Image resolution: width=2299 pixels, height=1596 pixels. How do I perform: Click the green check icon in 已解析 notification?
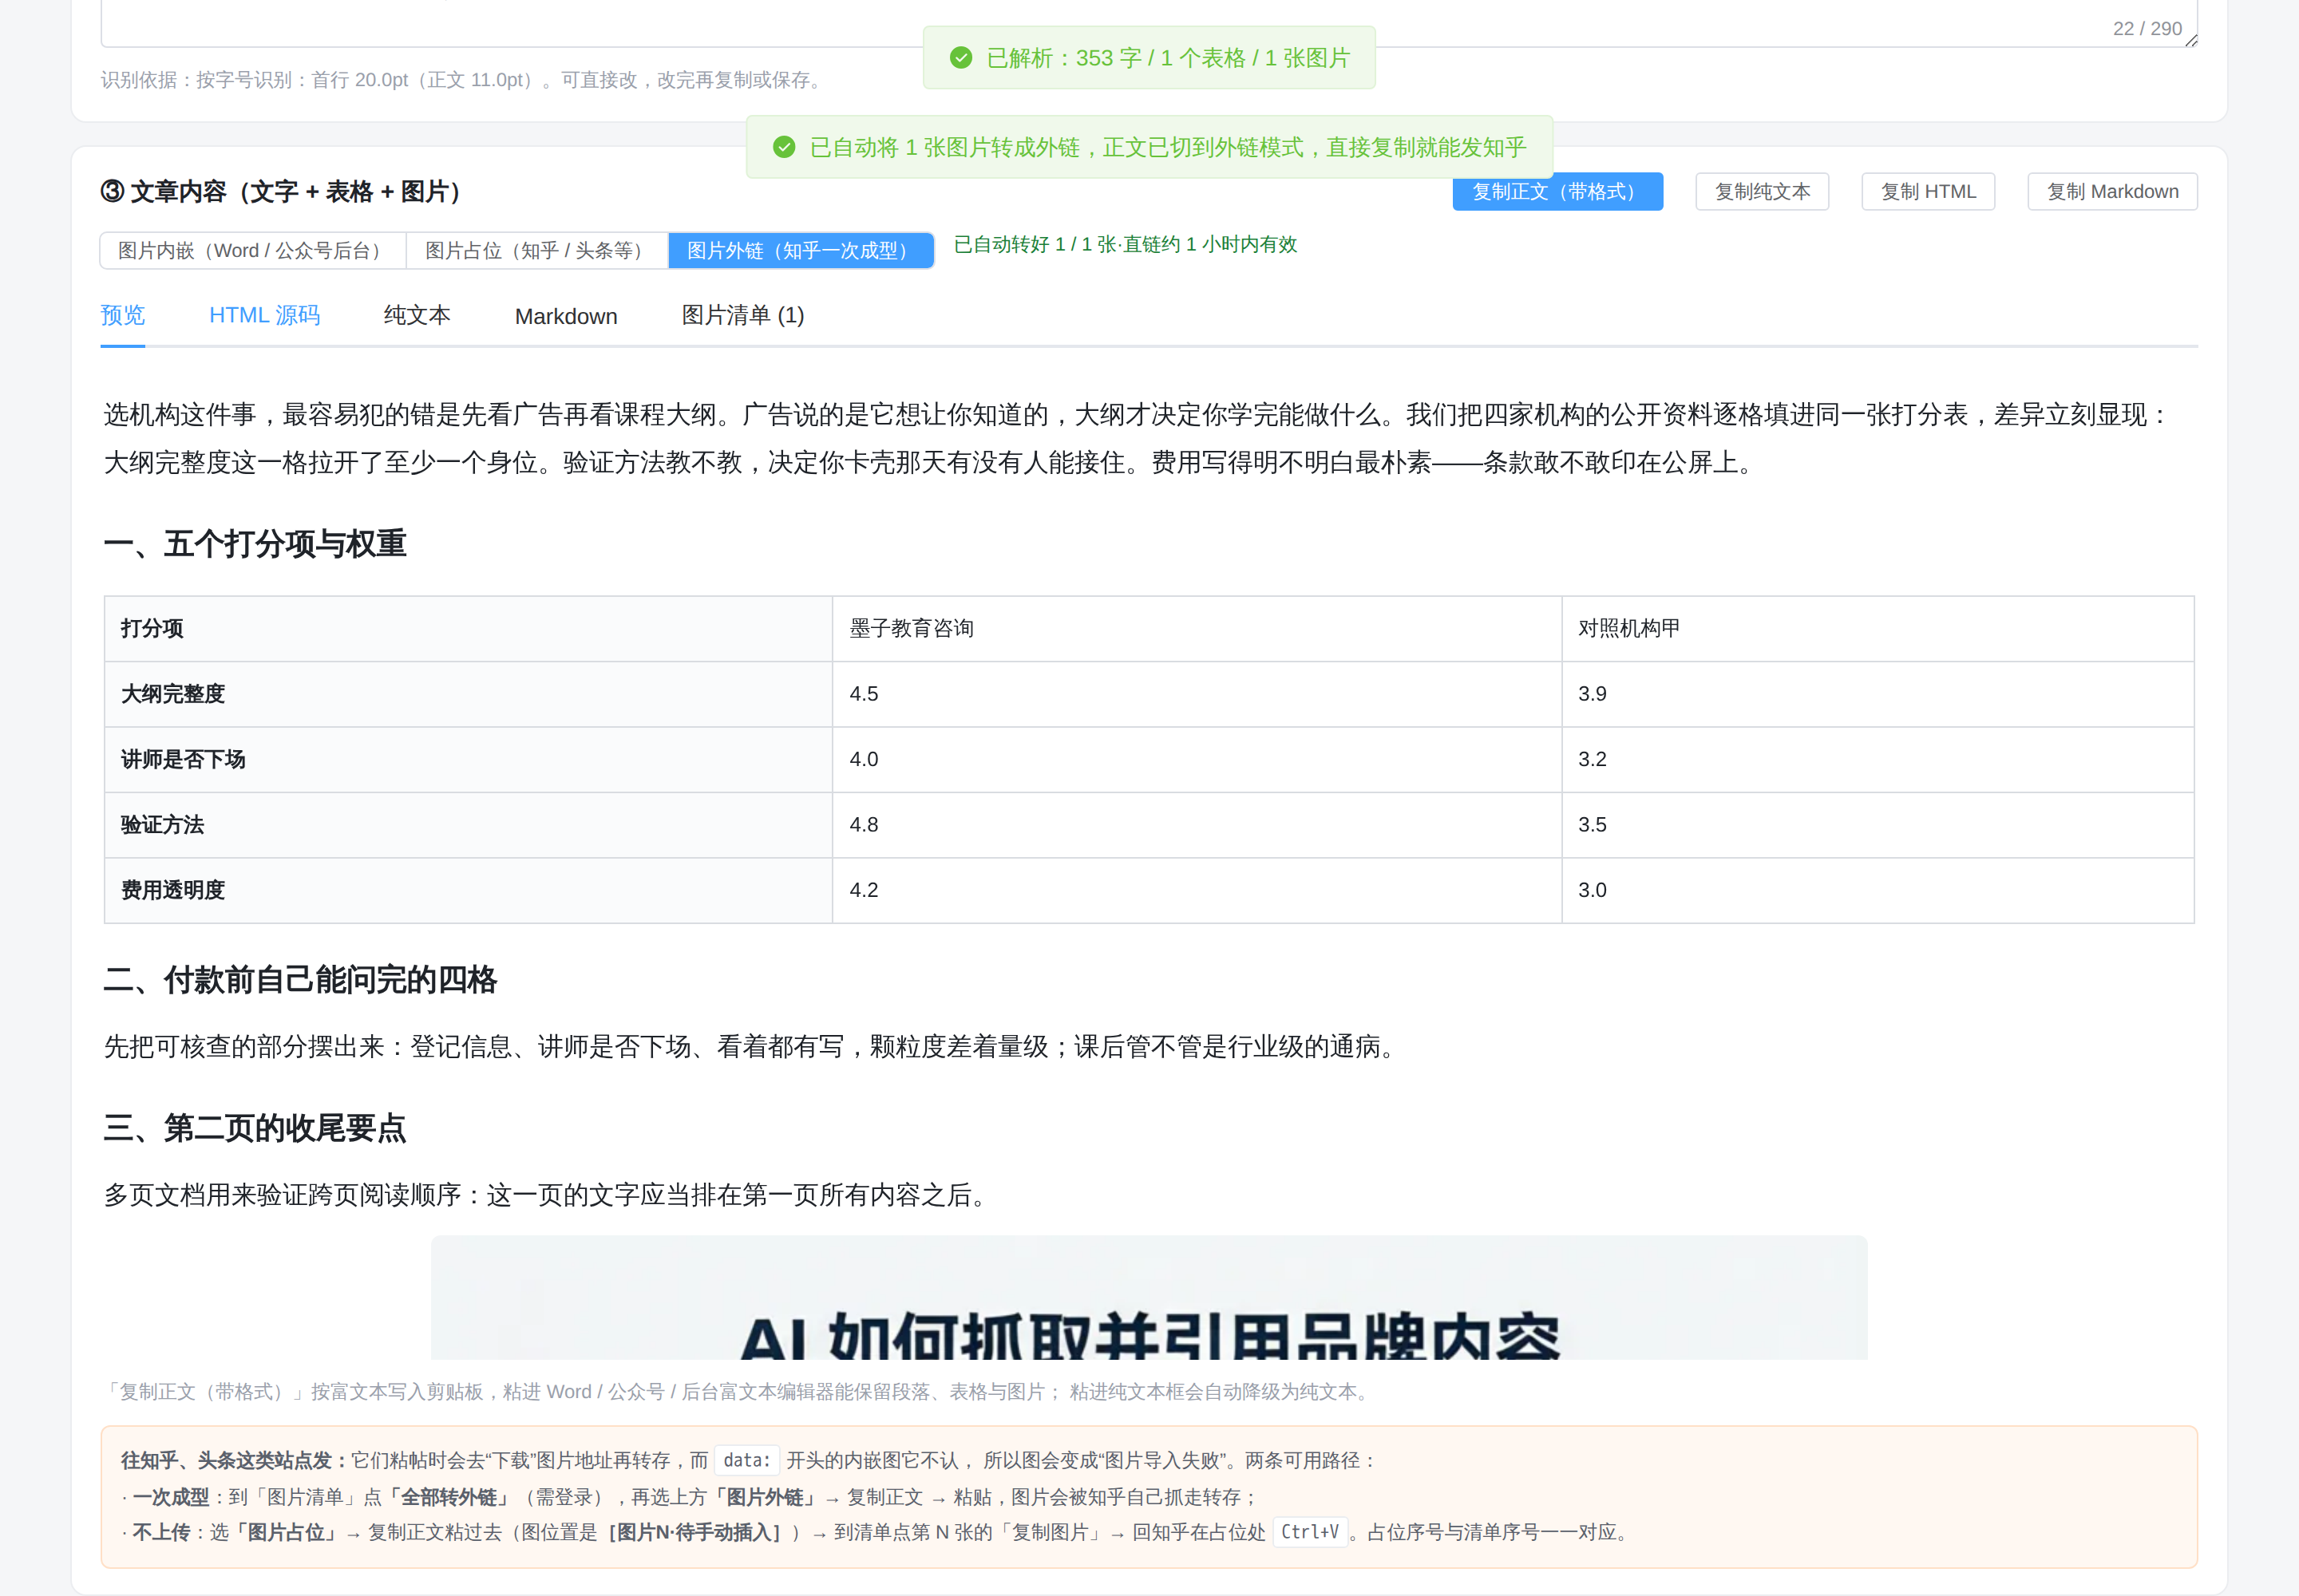click(960, 58)
